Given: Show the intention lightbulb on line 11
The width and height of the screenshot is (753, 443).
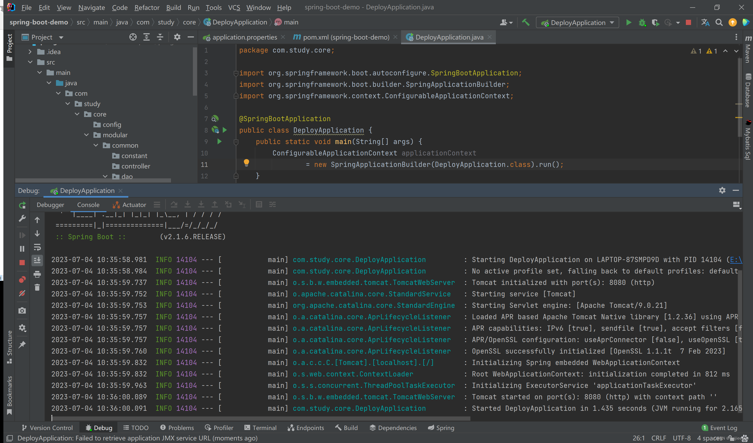Looking at the screenshot, I should tap(246, 163).
